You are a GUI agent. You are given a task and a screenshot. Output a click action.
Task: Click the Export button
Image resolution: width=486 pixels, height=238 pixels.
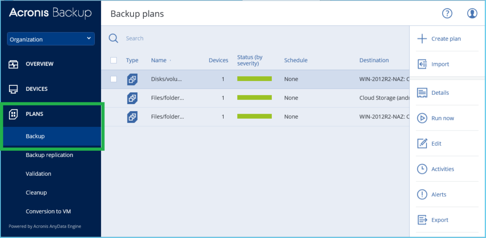point(439,220)
